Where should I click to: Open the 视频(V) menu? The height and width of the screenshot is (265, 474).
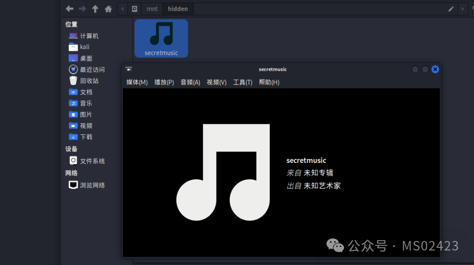click(217, 82)
